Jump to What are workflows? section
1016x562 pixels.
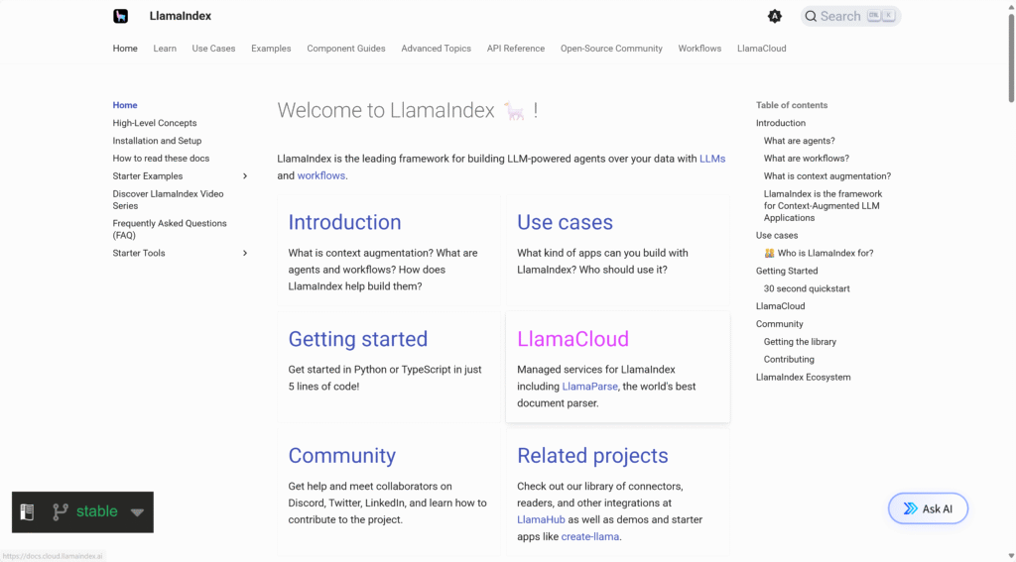(x=806, y=158)
